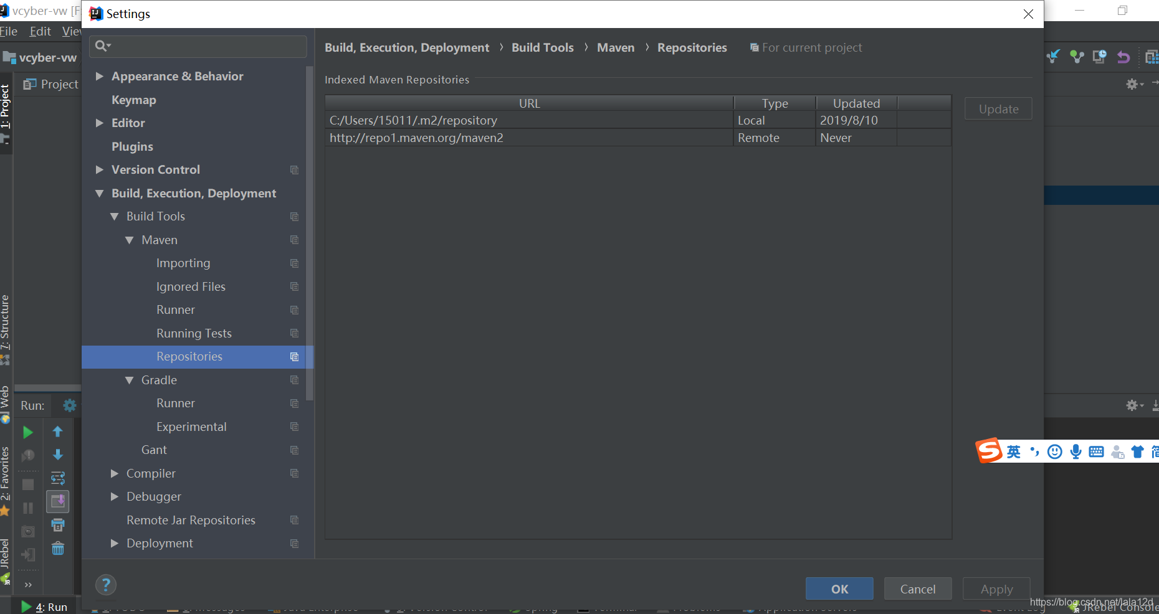Collapse the Gradle tree node

click(129, 380)
